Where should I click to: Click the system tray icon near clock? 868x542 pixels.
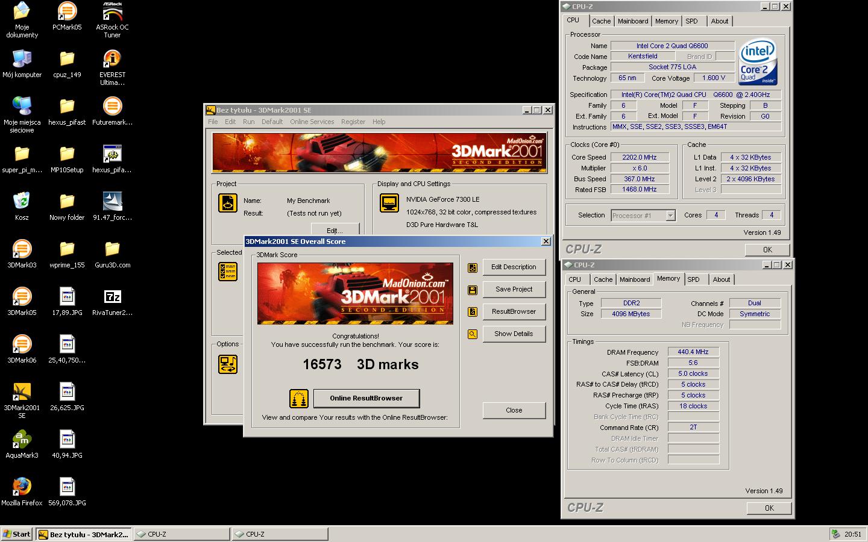[835, 534]
